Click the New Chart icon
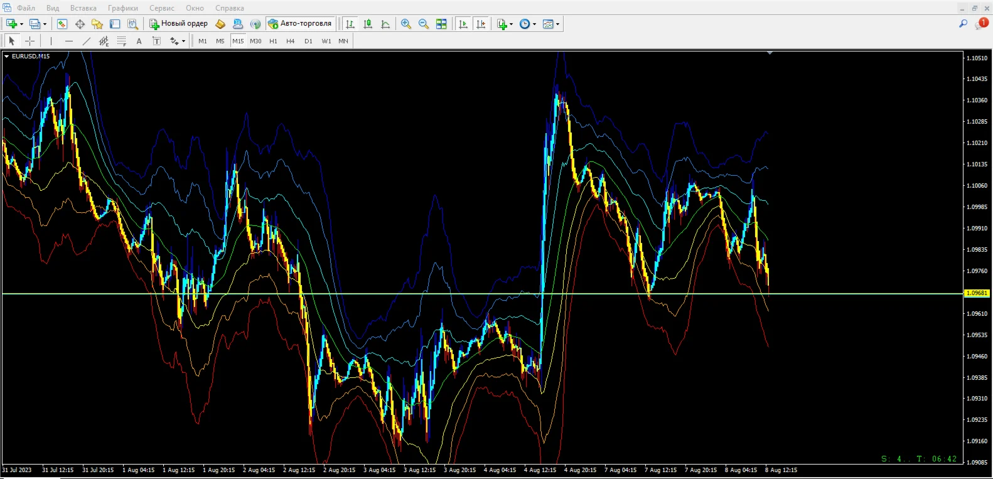The width and height of the screenshot is (993, 479). (x=11, y=24)
